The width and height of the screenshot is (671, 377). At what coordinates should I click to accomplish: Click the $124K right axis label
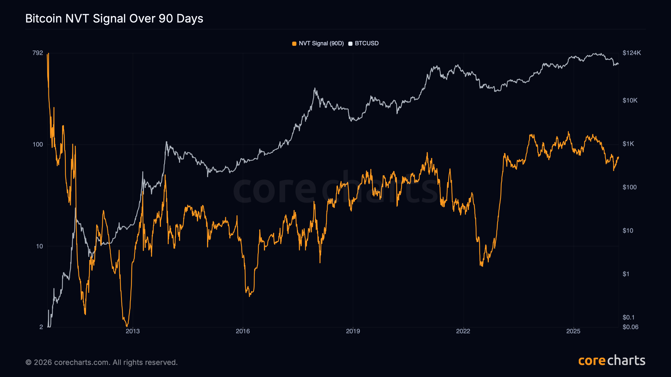coord(632,53)
